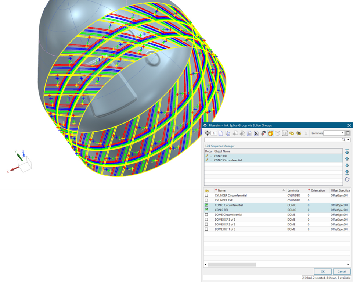Click the move-to-bottom arrow in Link Sequence Manager
The width and height of the screenshot is (353, 282).
[347, 172]
